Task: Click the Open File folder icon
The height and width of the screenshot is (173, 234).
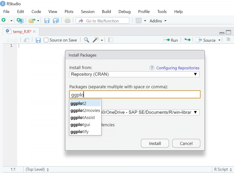Action: 32,20
